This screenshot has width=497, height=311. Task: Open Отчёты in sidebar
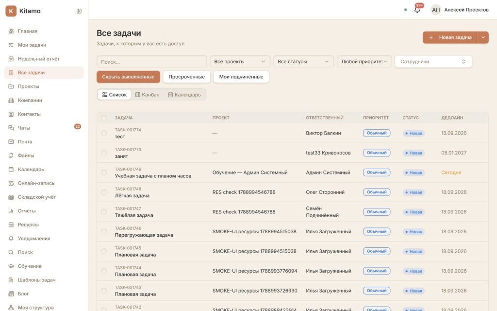44,211
